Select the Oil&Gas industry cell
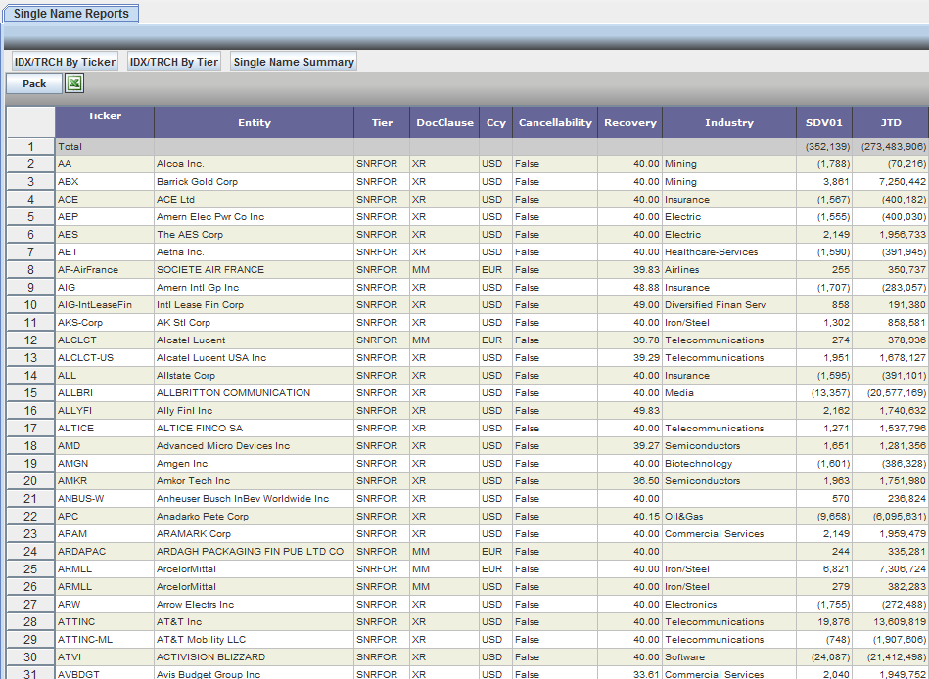 729,517
